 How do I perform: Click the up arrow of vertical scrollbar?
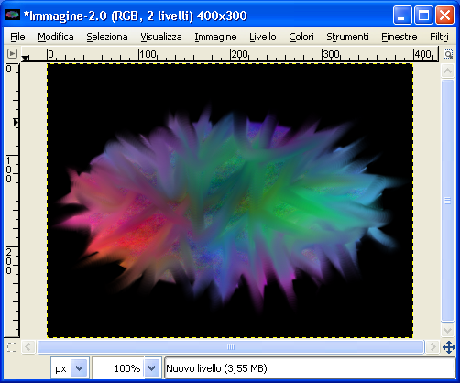click(x=447, y=71)
